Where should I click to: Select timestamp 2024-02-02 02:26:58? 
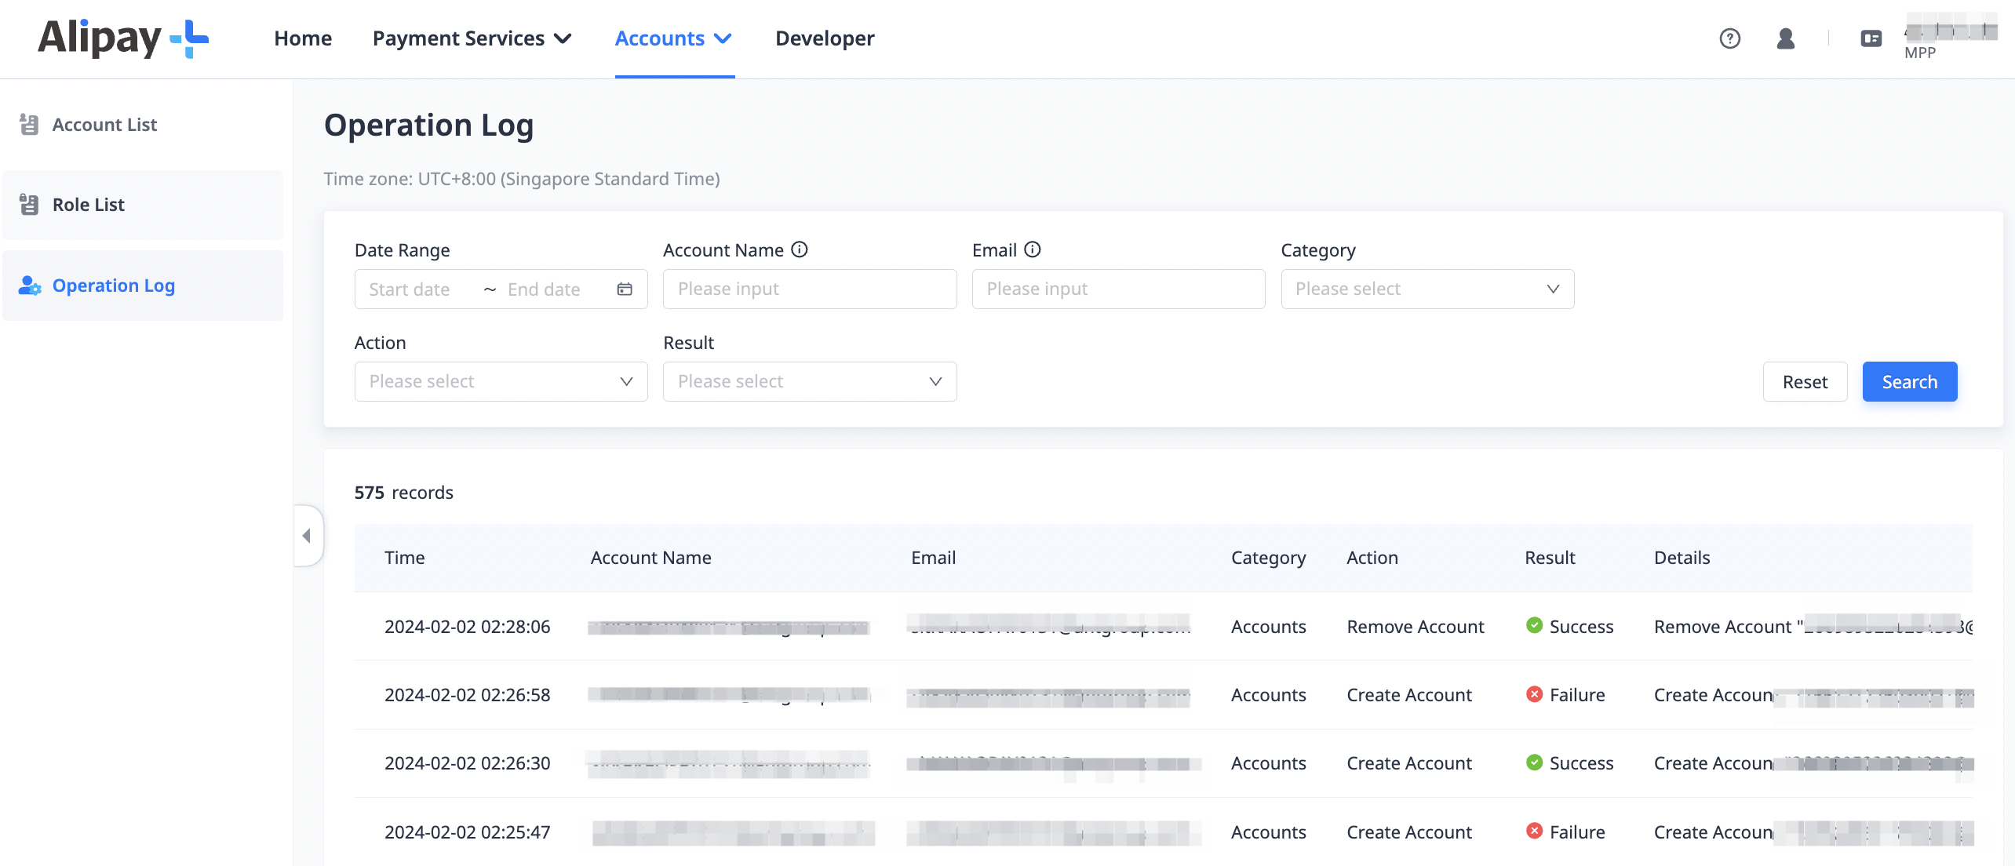[x=467, y=695]
